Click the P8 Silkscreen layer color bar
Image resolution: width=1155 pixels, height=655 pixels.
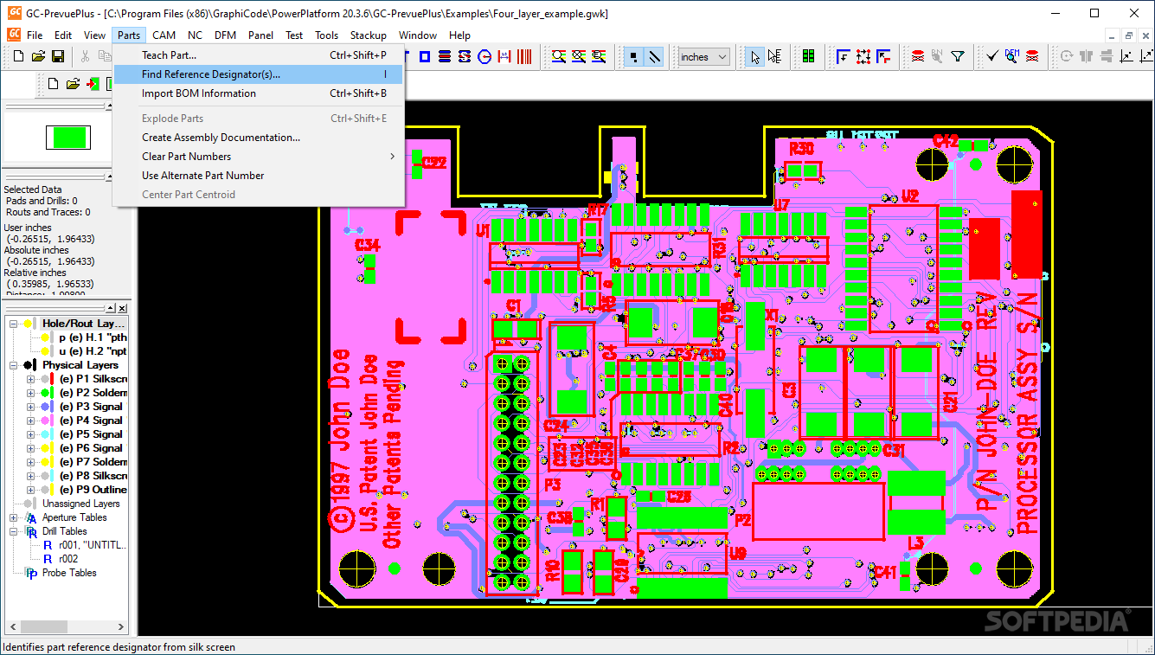coord(52,476)
